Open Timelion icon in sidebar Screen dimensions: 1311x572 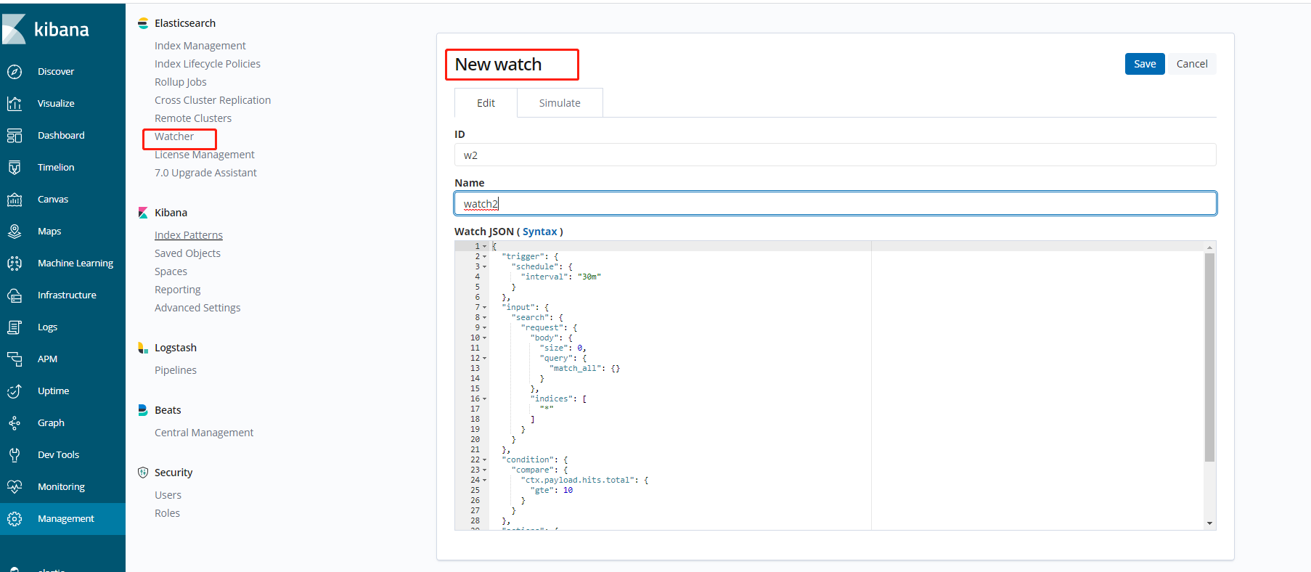(x=15, y=168)
